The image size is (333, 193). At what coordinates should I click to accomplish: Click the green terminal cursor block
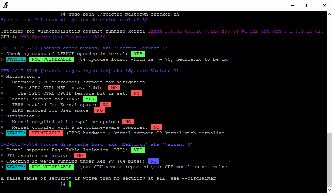pyautogui.click(x=70, y=184)
